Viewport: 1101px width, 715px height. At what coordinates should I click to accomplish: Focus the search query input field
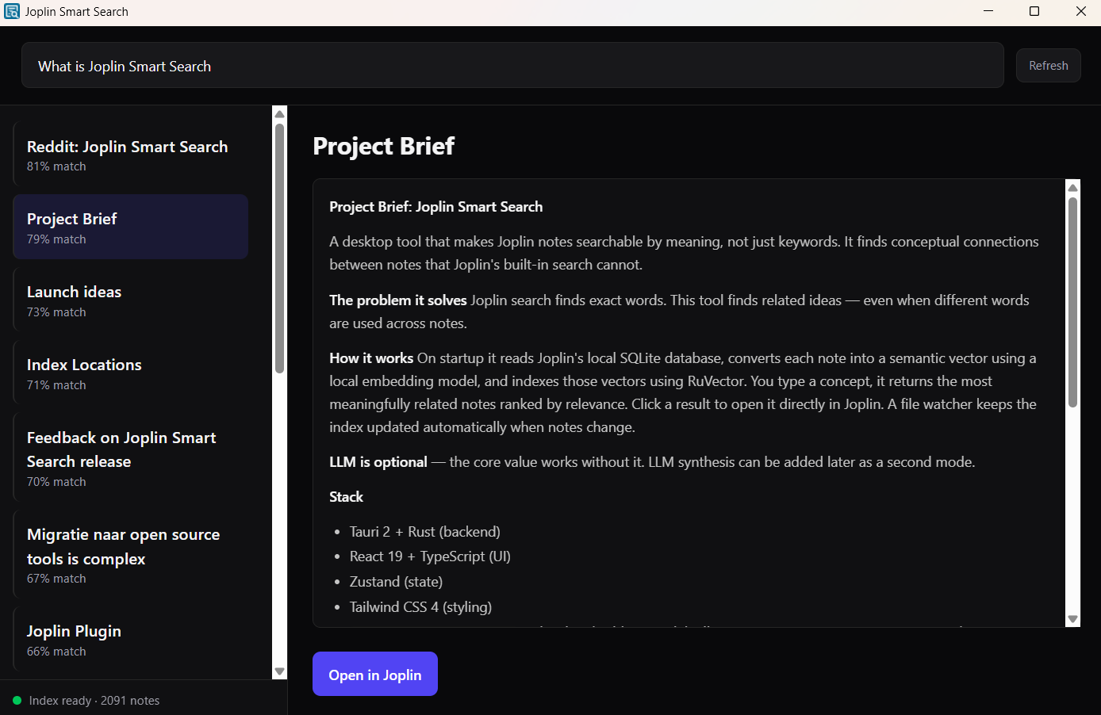point(512,66)
